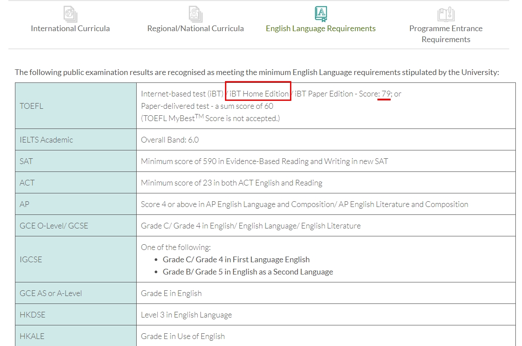
Task: Click the highlighted iBT Home Edition text
Action: (x=258, y=93)
